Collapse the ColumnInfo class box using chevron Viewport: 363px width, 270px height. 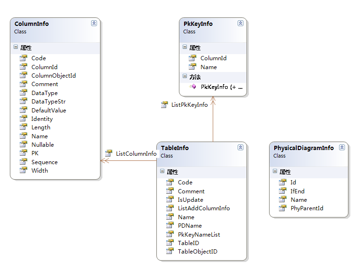(94, 23)
